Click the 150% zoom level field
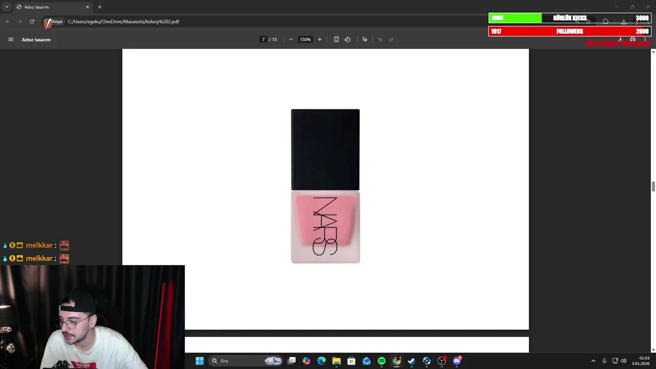The width and height of the screenshot is (656, 369). click(x=305, y=39)
